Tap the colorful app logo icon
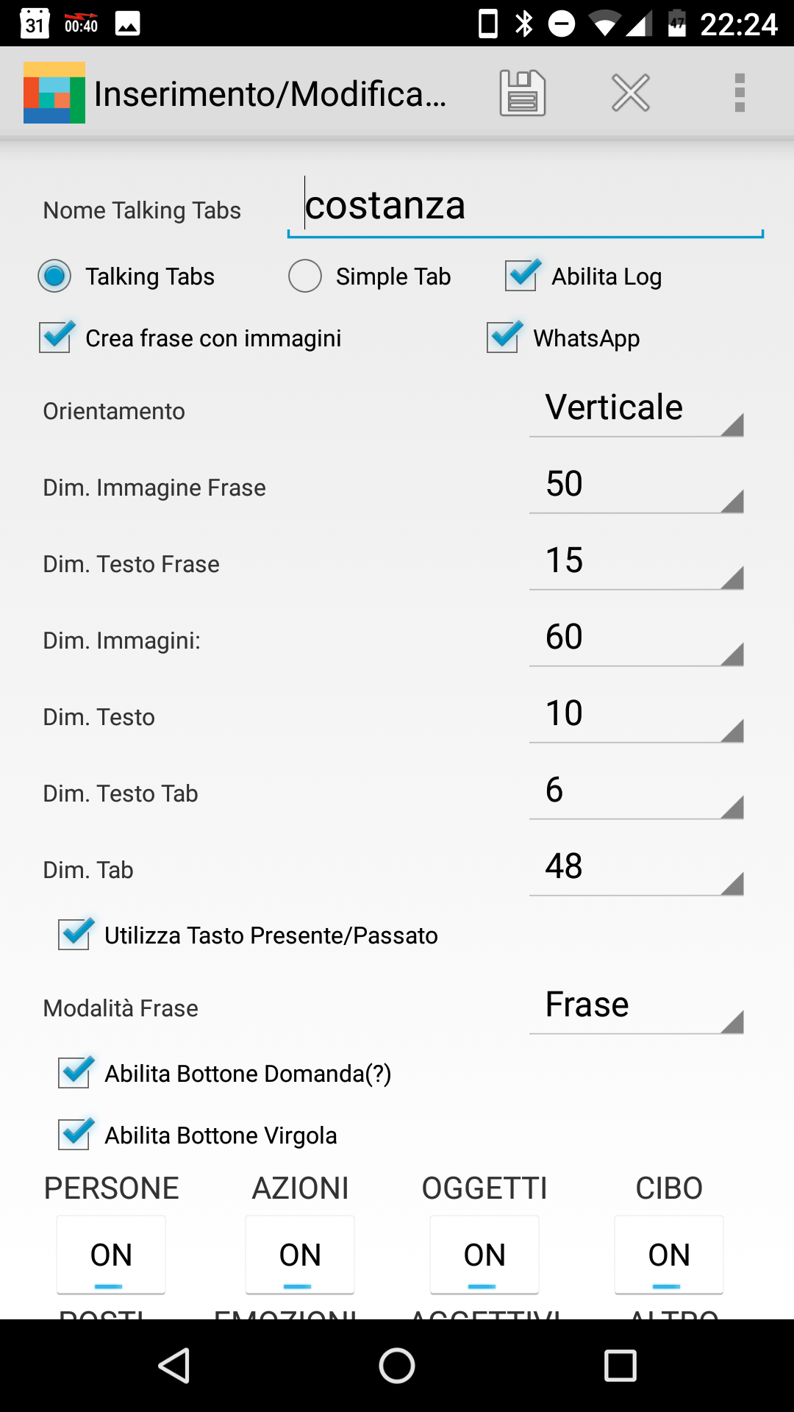The height and width of the screenshot is (1412, 794). [x=54, y=93]
